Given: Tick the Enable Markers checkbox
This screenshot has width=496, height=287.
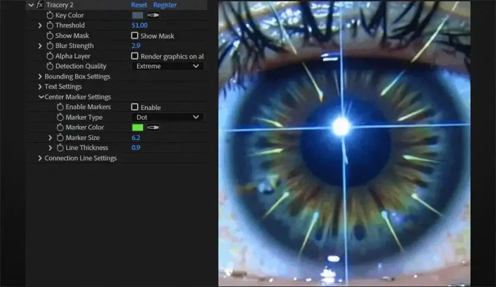Looking at the screenshot, I should [x=135, y=107].
